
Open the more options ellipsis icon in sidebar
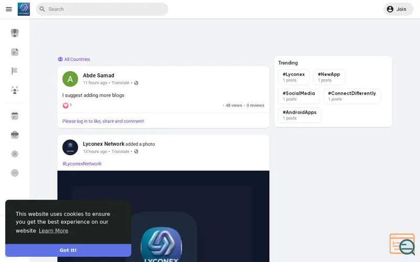tap(15, 173)
